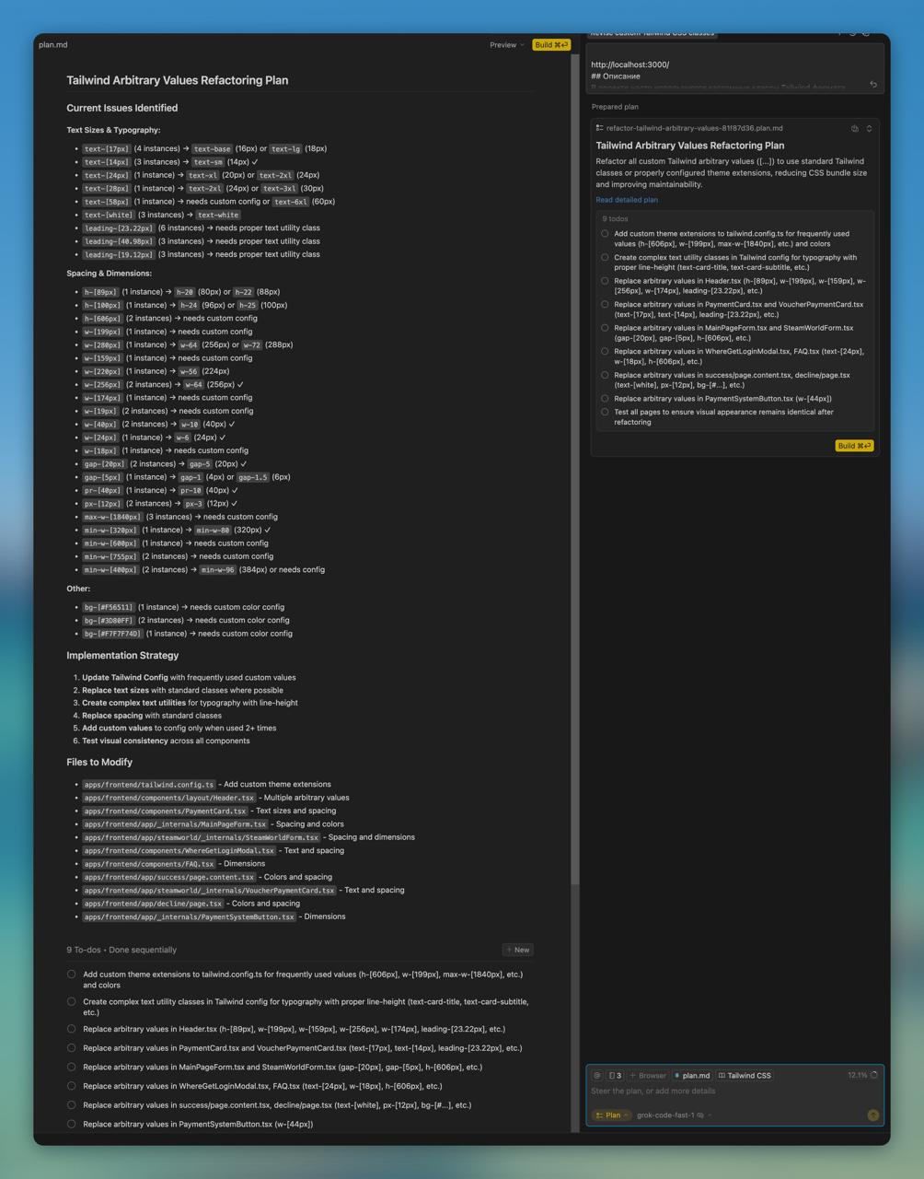Check PaymentCard.tsx to-do in plan.md list
Image resolution: width=924 pixels, height=1179 pixels.
72,1047
